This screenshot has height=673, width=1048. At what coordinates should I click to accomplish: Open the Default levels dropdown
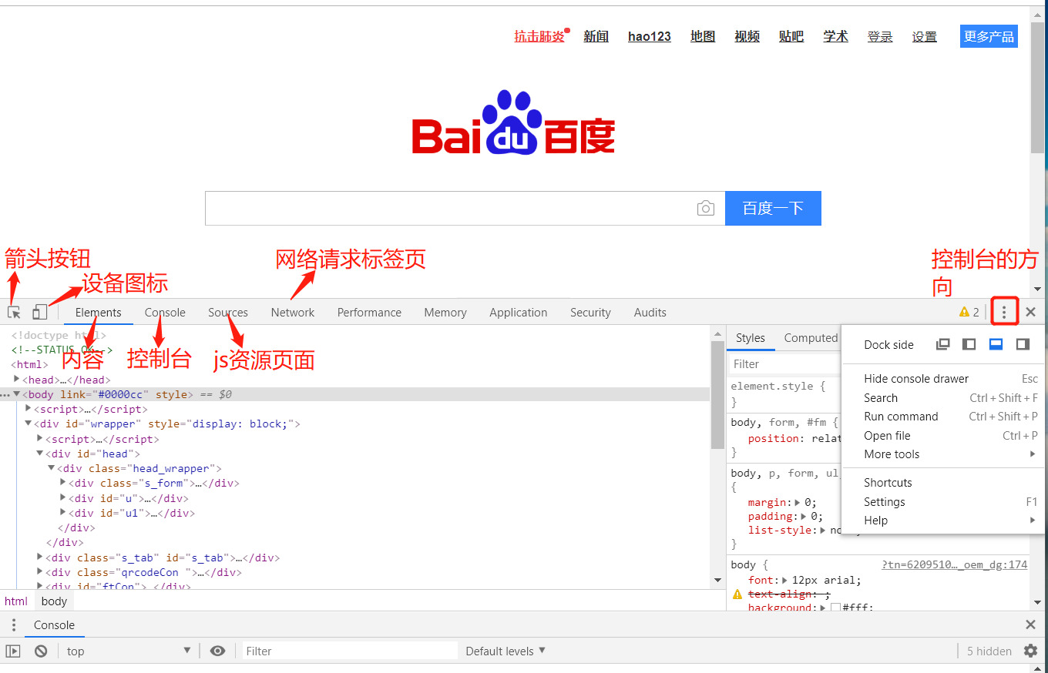[x=506, y=651]
